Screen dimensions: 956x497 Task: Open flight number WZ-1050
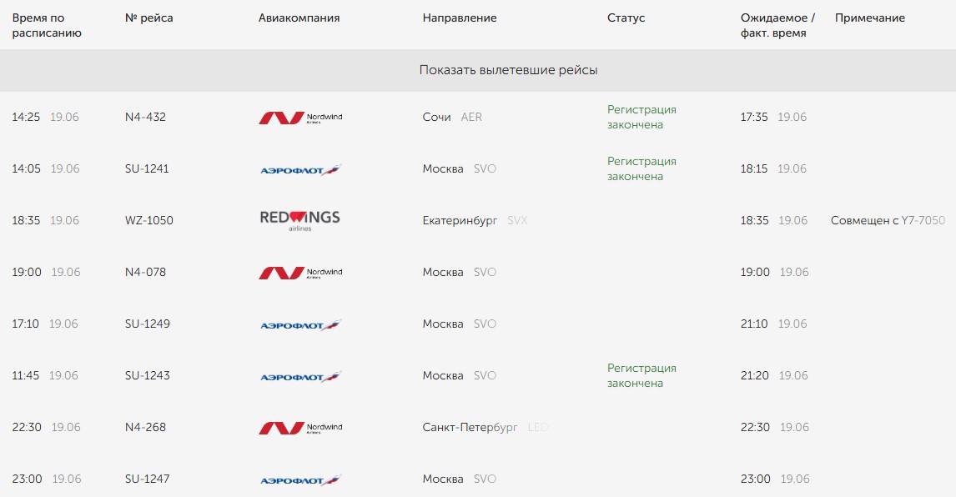coord(148,220)
